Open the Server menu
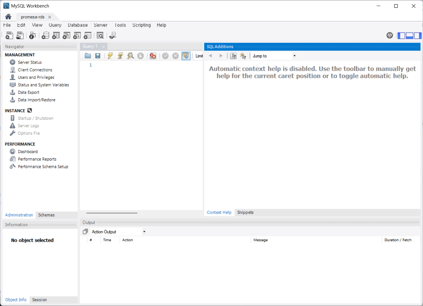Image resolution: width=423 pixels, height=306 pixels. [101, 25]
